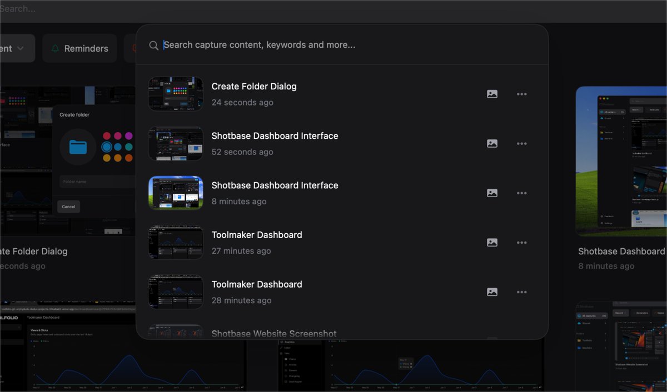Click the '52 seconds ago' timestamp
Viewport: 667px width, 392px height.
click(x=242, y=152)
